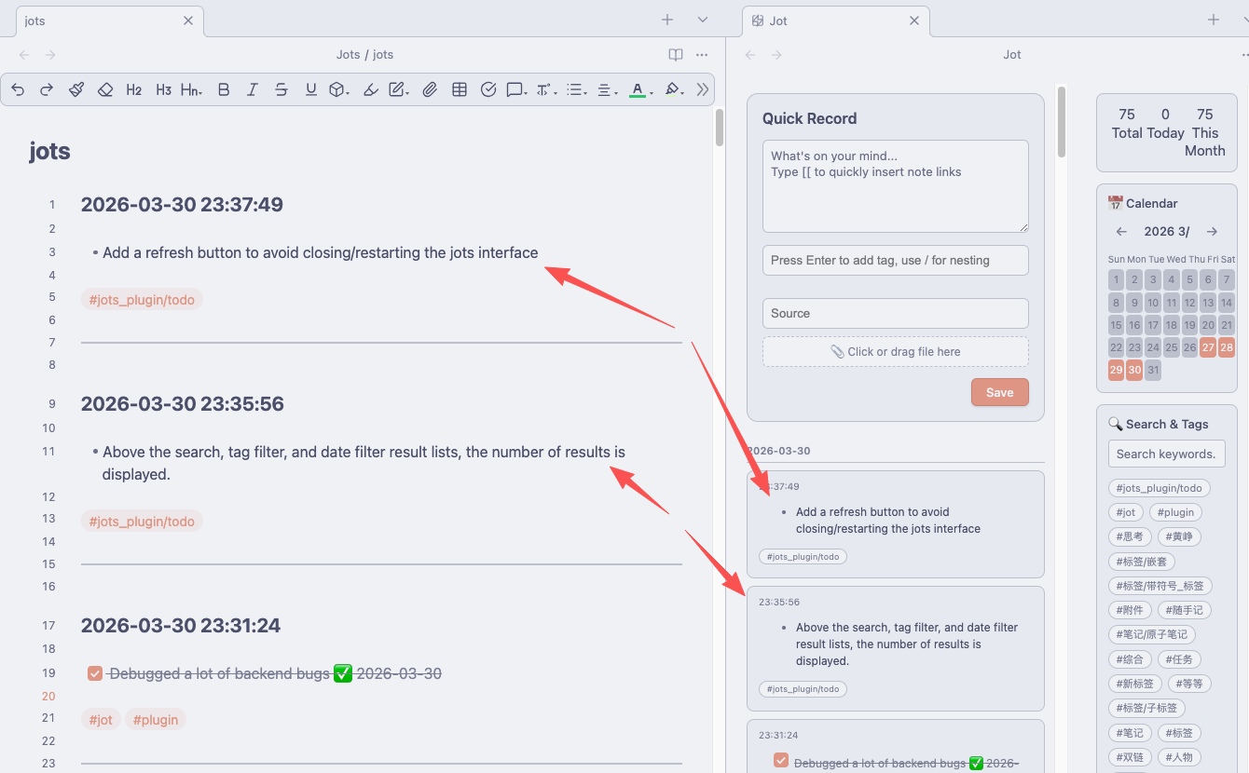Viewport: 1249px width, 773px height.
Task: Open the text transform dropdown
Action: 546,89
